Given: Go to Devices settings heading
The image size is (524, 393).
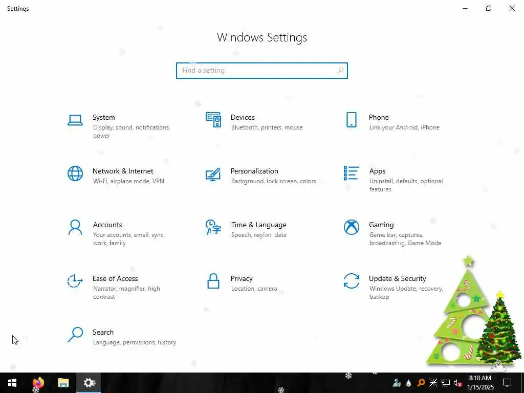Looking at the screenshot, I should tap(243, 117).
